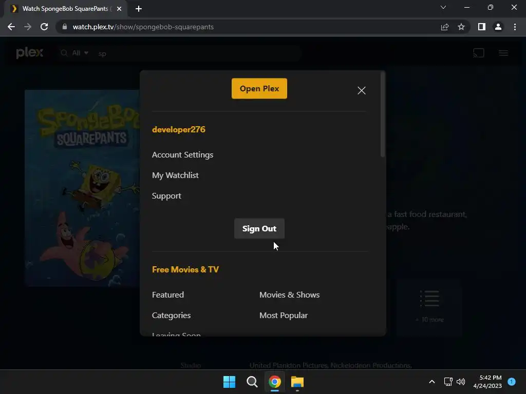
Task: Click the Plex hamburger menu icon
Action: pyautogui.click(x=503, y=53)
